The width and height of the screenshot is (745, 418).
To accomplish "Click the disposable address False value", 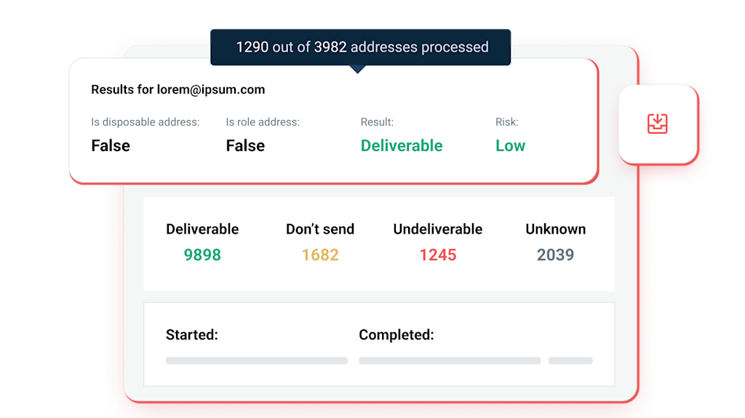I will 111,146.
